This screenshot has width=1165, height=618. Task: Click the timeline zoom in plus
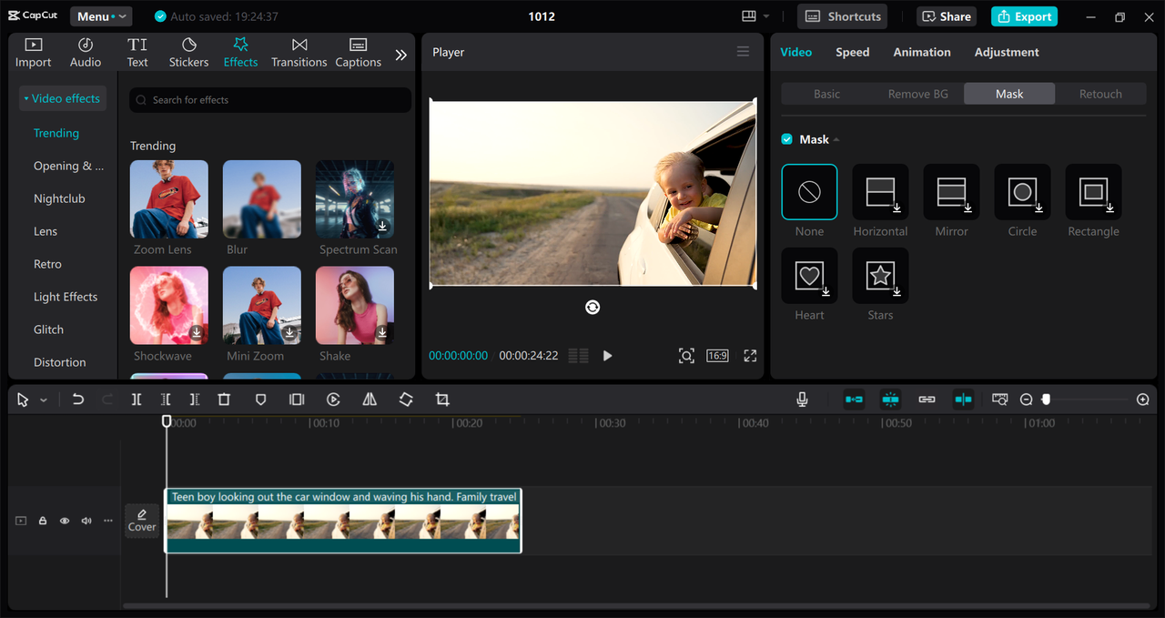click(1143, 400)
